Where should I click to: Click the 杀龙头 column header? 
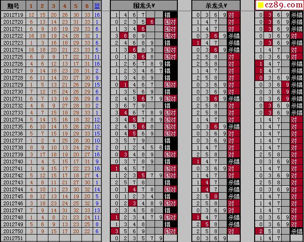tap(216, 6)
